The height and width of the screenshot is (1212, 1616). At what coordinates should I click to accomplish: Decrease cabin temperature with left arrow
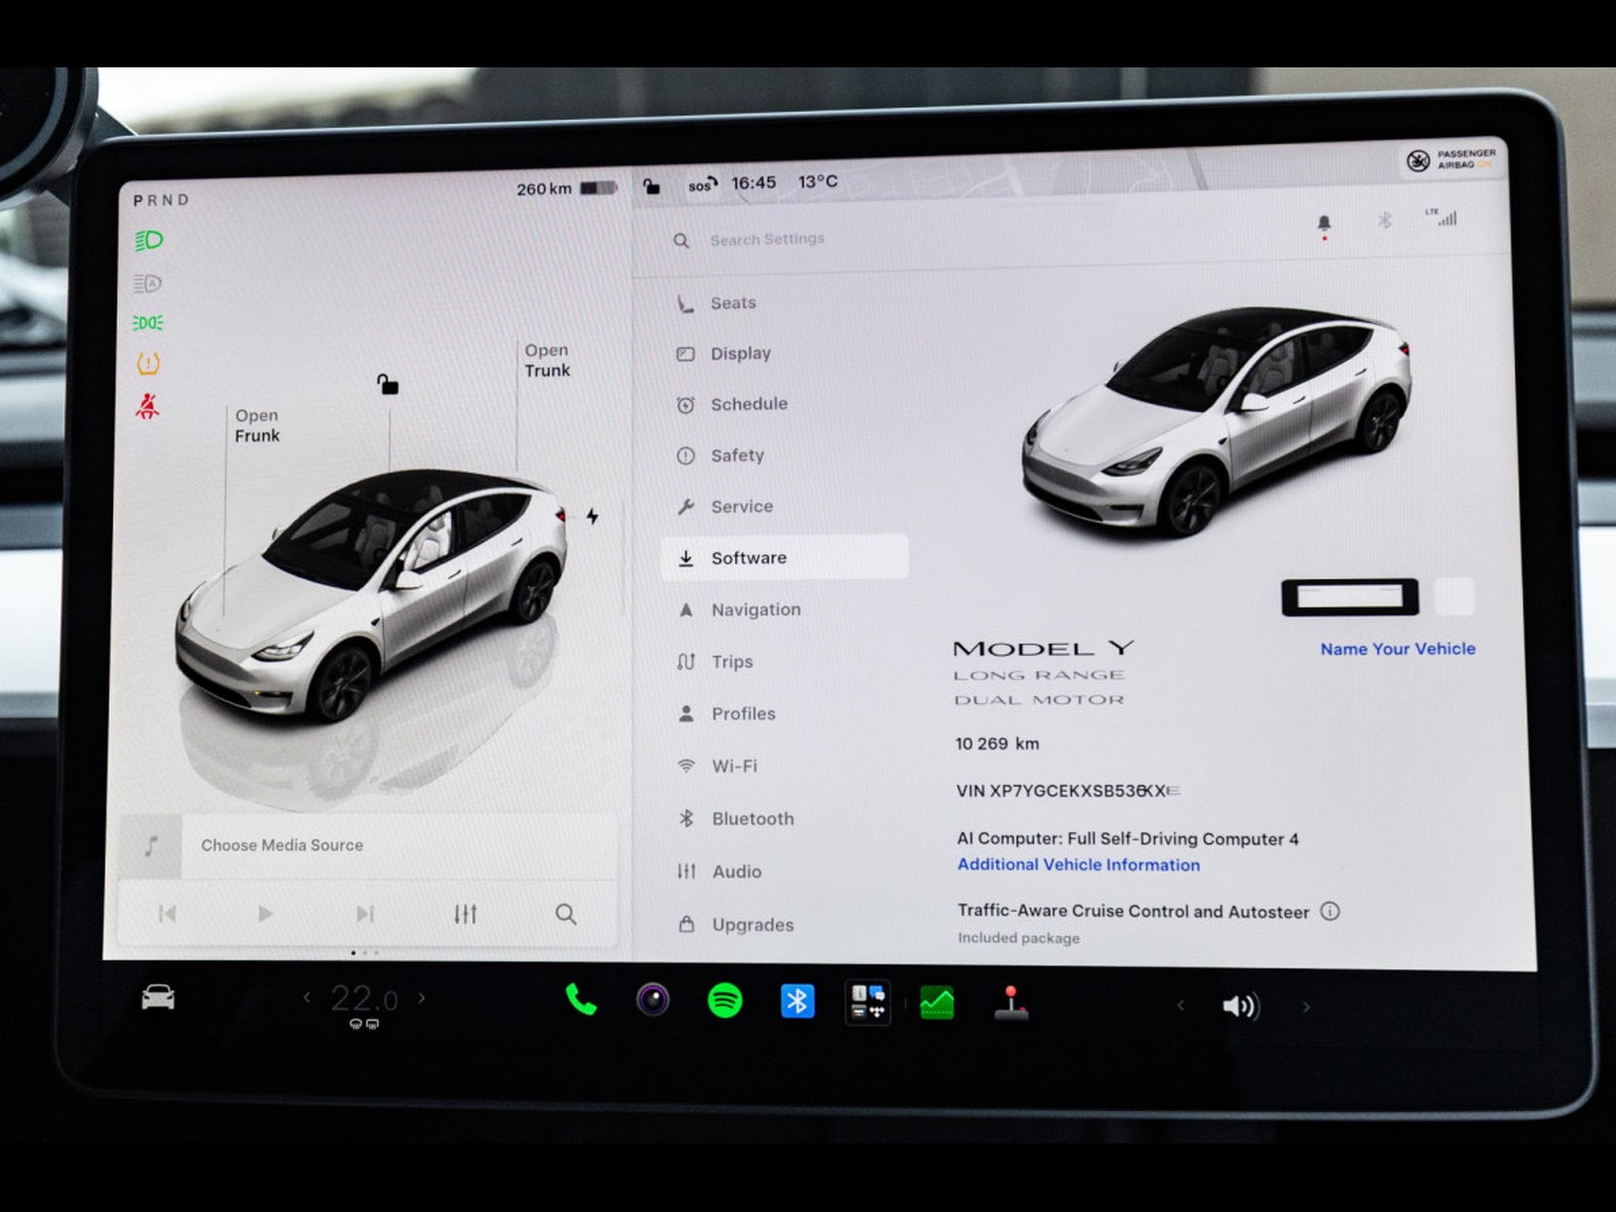[x=307, y=997]
